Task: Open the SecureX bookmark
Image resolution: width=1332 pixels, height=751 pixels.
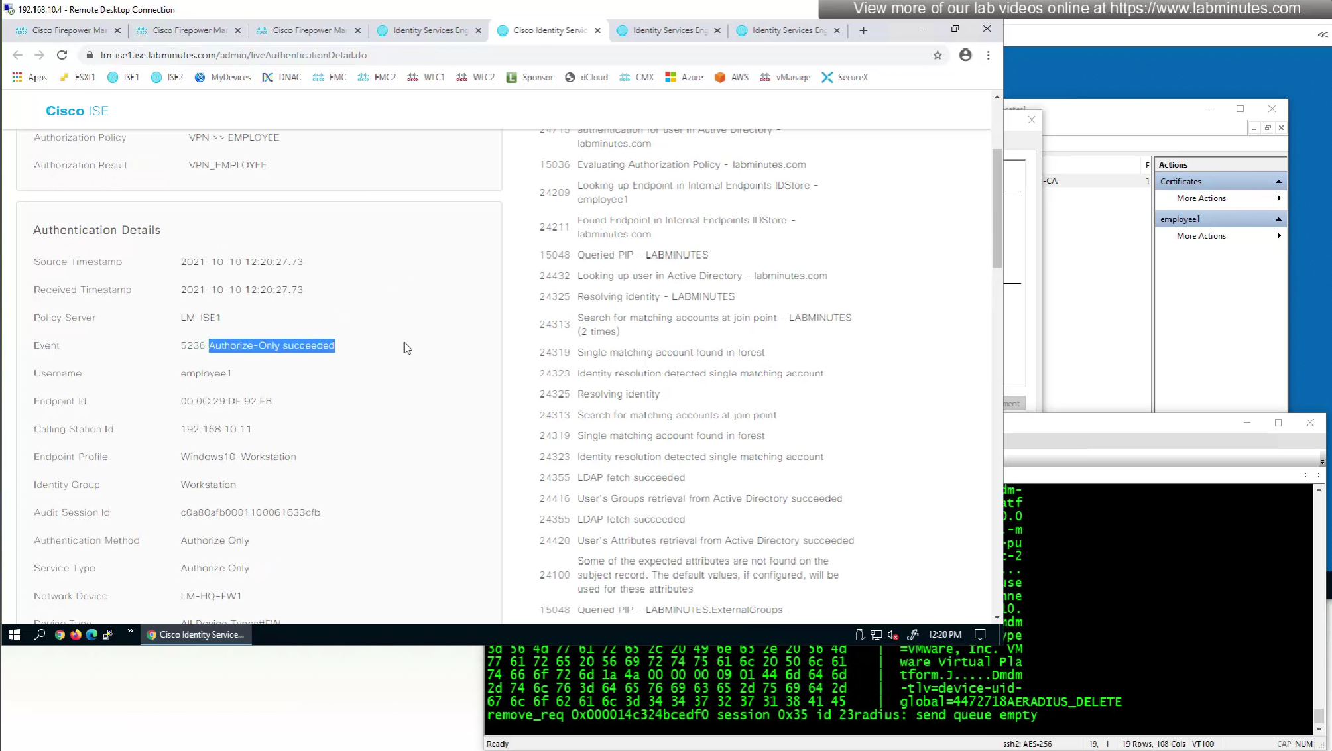Action: click(x=845, y=77)
